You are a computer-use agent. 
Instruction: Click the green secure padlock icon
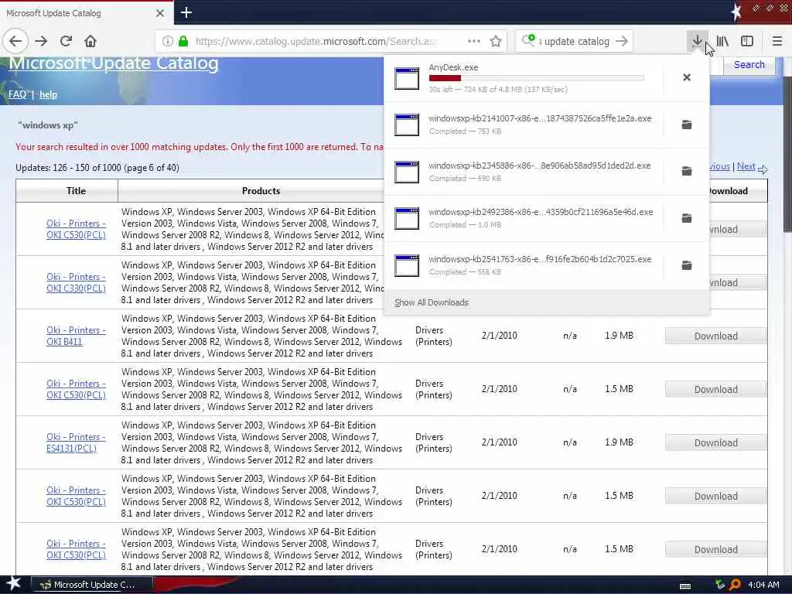tap(183, 42)
